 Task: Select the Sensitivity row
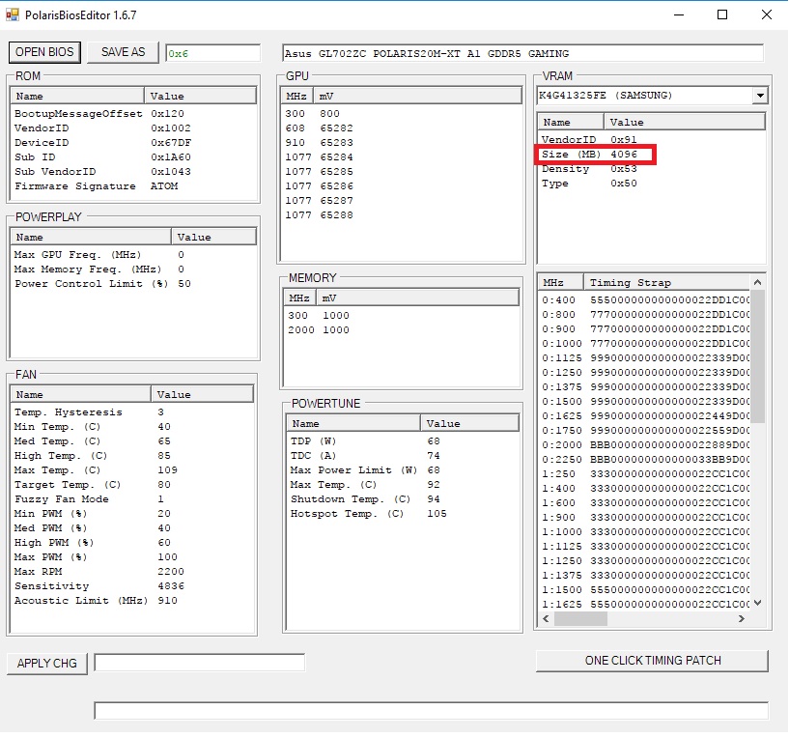point(132,586)
